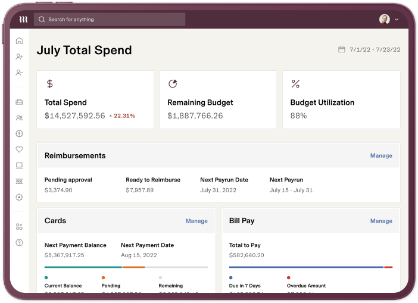418x303 pixels.
Task: Click Manage link in Reimbursements
Action: (381, 155)
